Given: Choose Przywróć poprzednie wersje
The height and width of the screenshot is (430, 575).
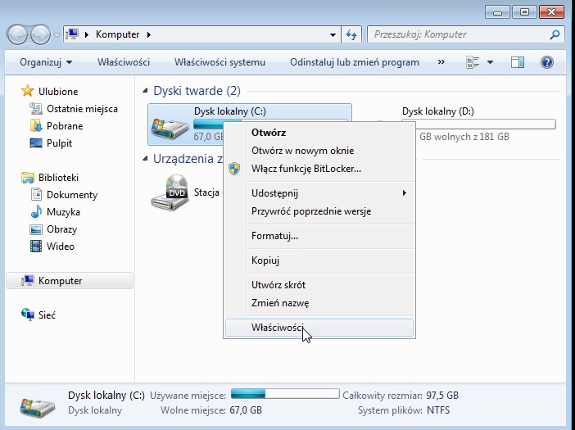Looking at the screenshot, I should pos(319,211).
